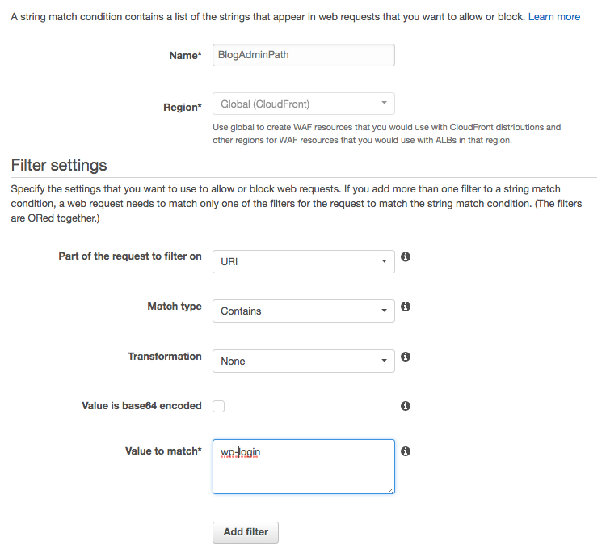Image resolution: width=606 pixels, height=550 pixels.
Task: Click the arrow of the URI dropdown
Action: 384,261
